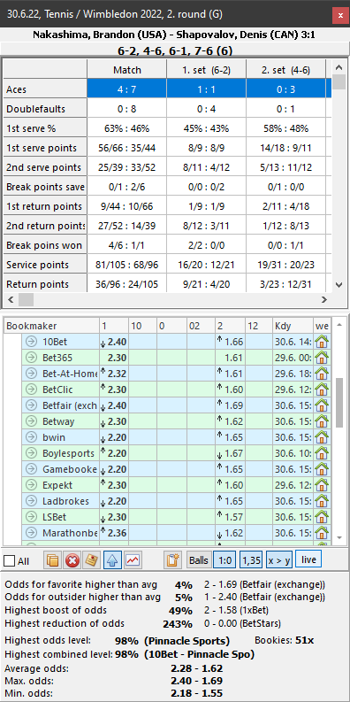Open the bwin row arrow icon

tap(31, 437)
